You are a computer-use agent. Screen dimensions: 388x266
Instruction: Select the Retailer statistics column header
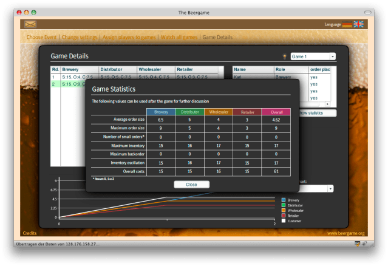click(247, 112)
